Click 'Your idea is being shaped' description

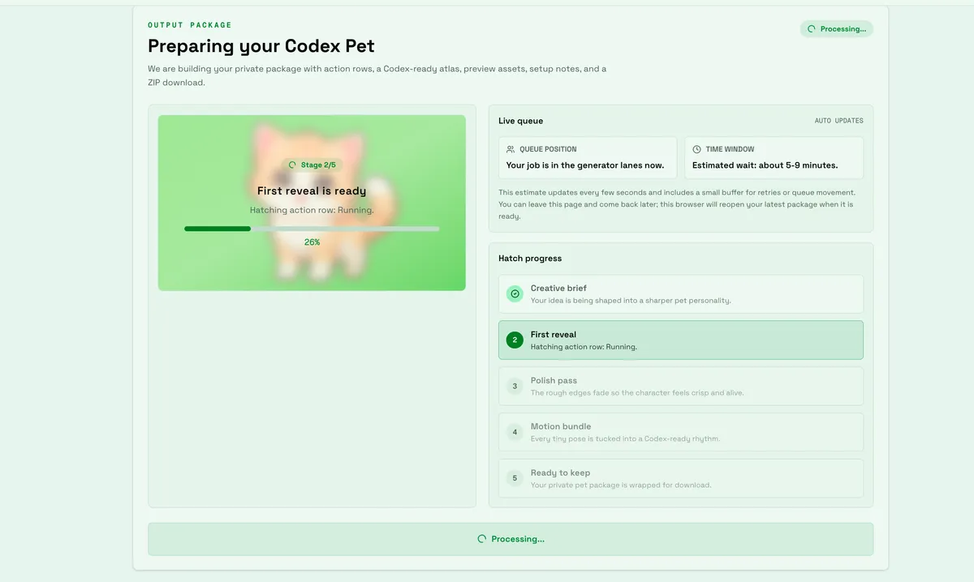click(x=631, y=301)
